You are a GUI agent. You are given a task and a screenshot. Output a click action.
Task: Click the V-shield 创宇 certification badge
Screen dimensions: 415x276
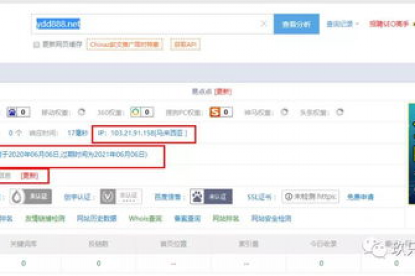[121, 196]
